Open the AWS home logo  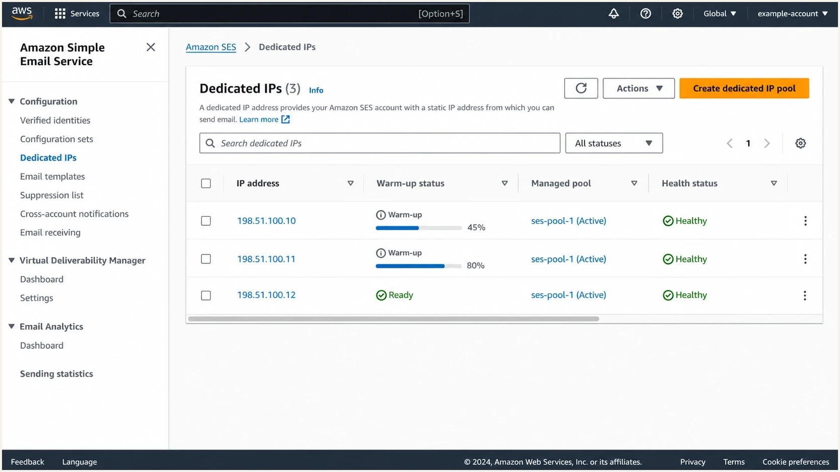point(22,14)
